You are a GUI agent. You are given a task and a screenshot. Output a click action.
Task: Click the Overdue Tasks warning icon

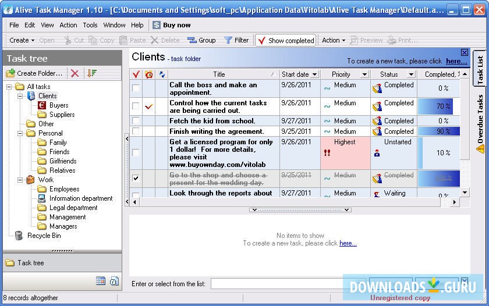(x=480, y=149)
